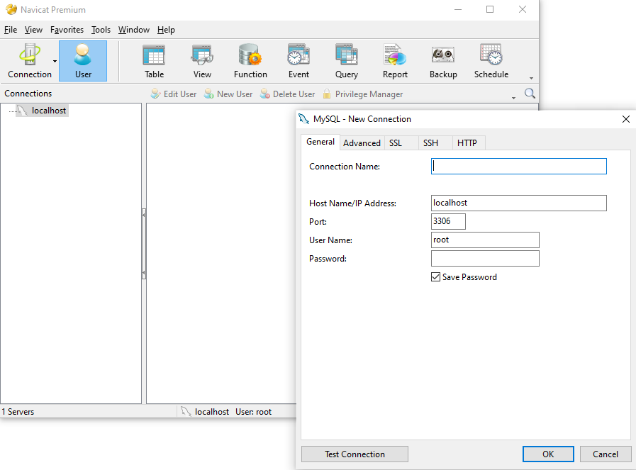This screenshot has width=636, height=470.
Task: Open the Report toolbar icon
Action: point(395,61)
